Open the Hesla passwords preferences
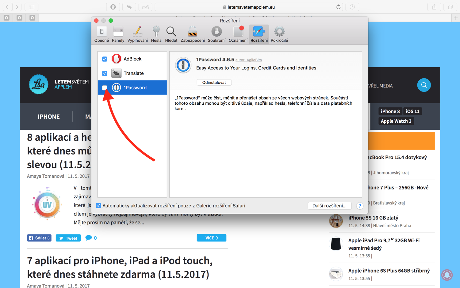The width and height of the screenshot is (460, 288). click(156, 34)
